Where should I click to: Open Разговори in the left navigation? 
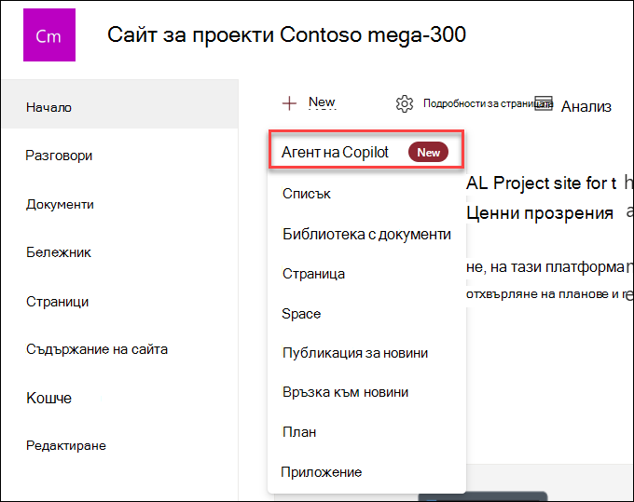[59, 156]
